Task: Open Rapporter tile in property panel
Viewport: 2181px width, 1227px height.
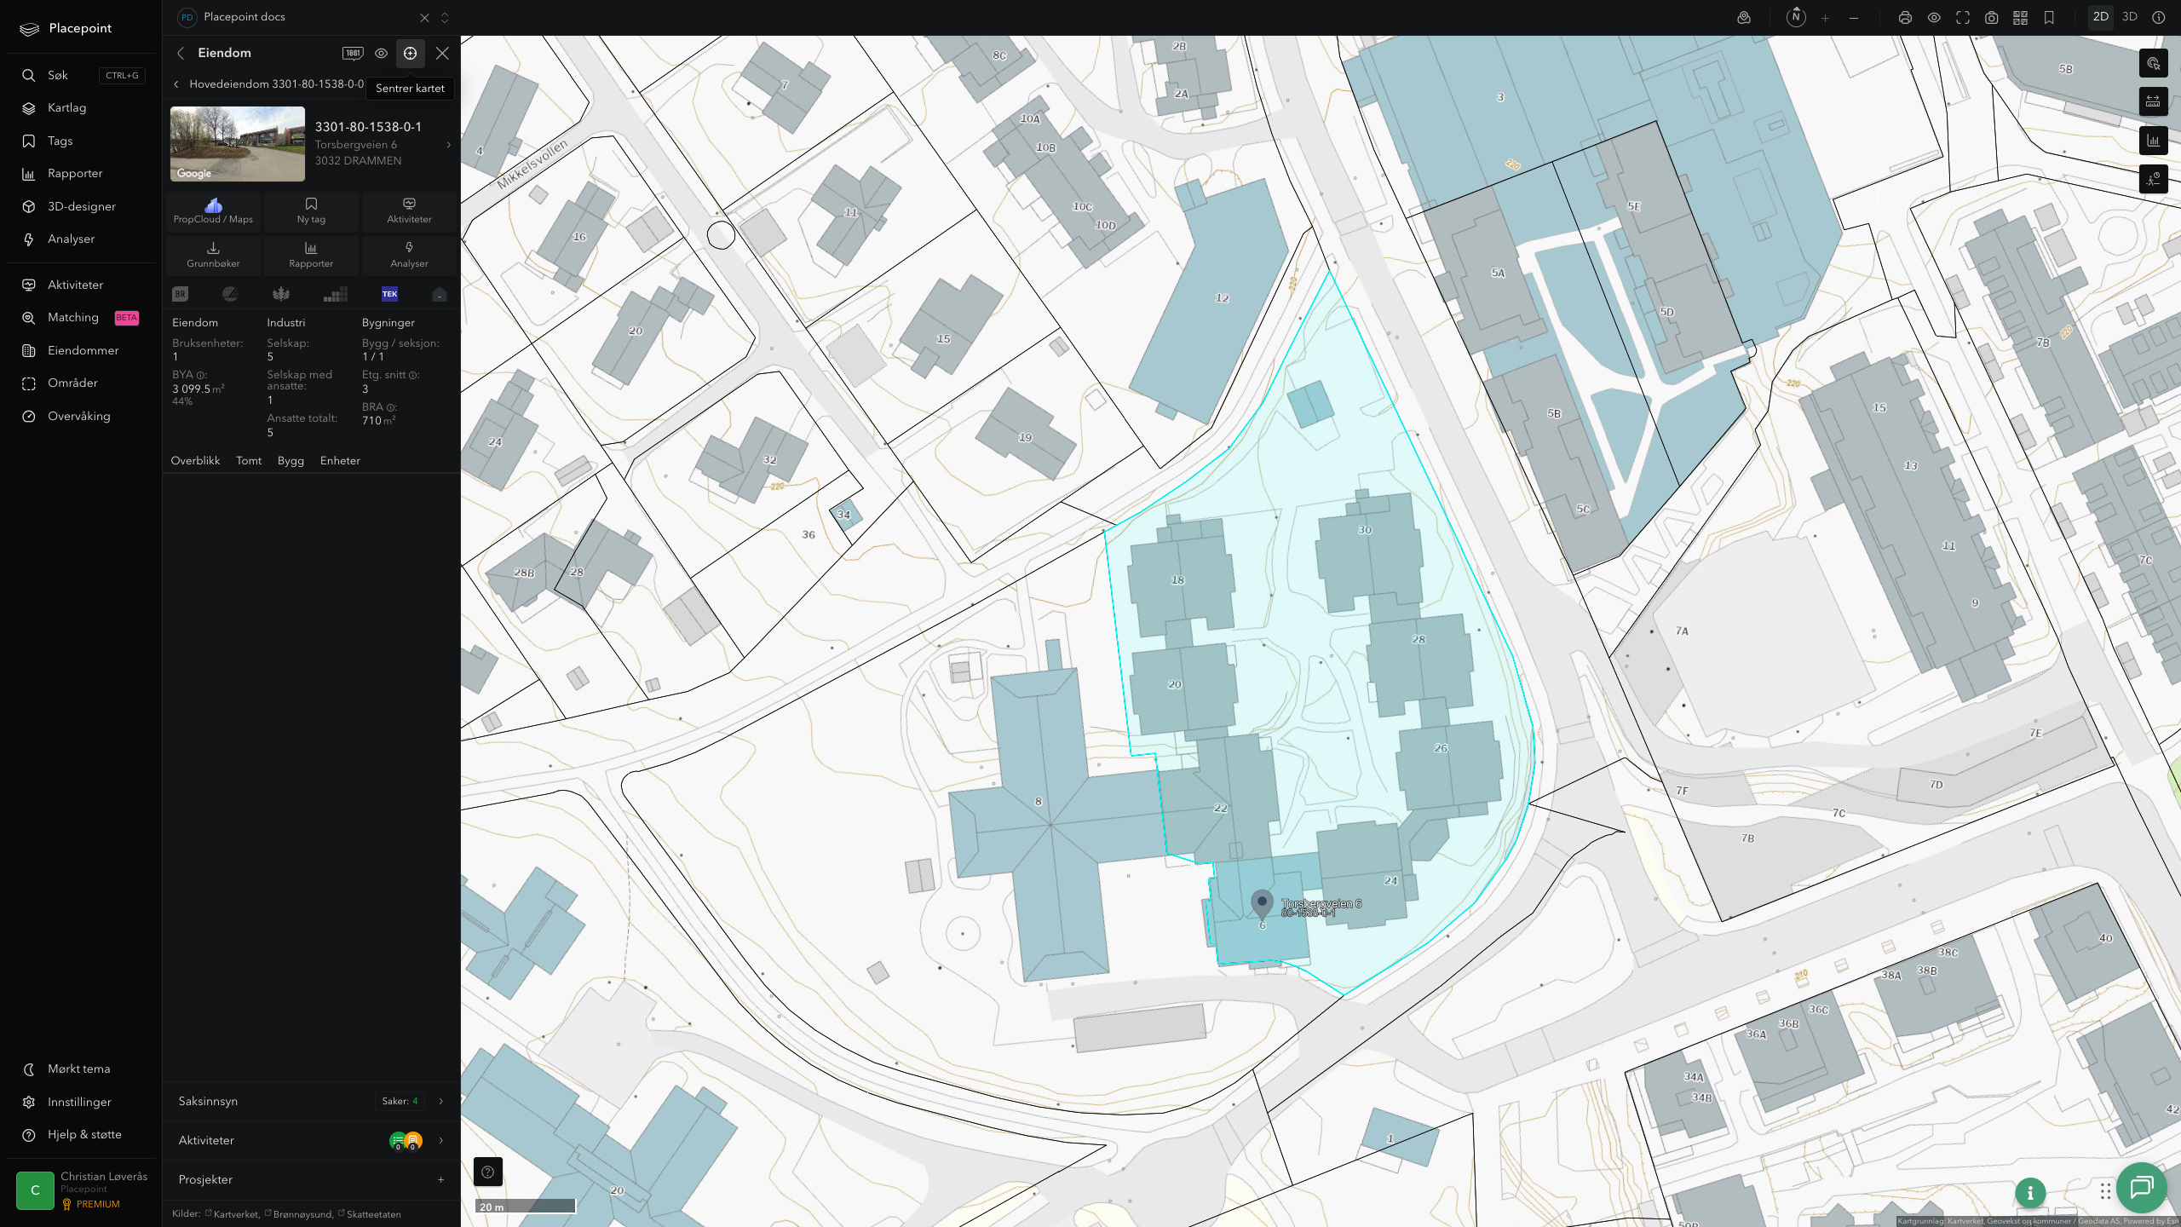Action: pos(311,255)
